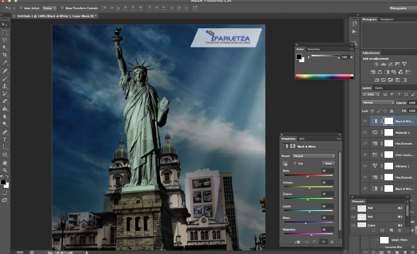Activate the Hand tool
Viewport: 417px width, 254px height.
pyautogui.click(x=5, y=163)
